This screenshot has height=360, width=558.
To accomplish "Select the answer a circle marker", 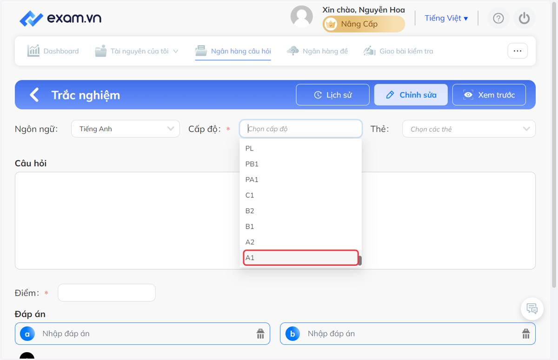I will [27, 334].
